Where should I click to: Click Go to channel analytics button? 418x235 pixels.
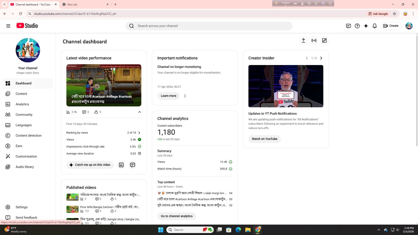coord(177,216)
